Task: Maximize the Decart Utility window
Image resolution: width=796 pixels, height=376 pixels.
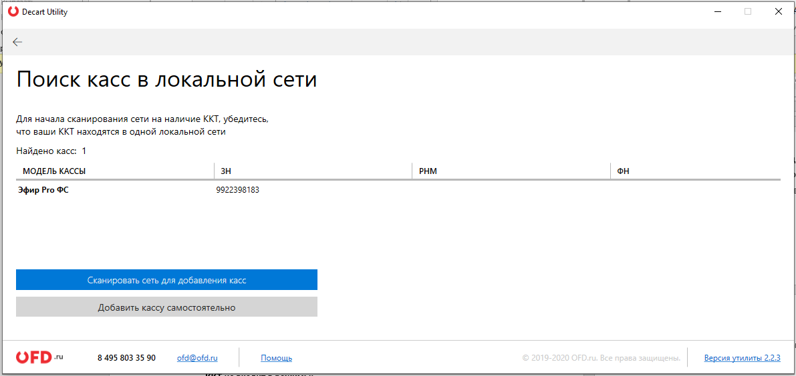Action: [x=748, y=11]
